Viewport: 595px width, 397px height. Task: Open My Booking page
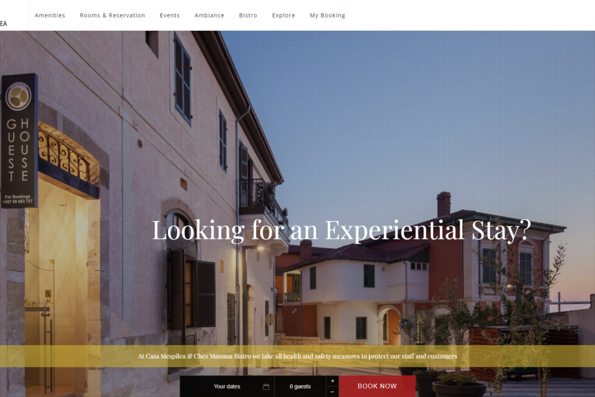[327, 15]
